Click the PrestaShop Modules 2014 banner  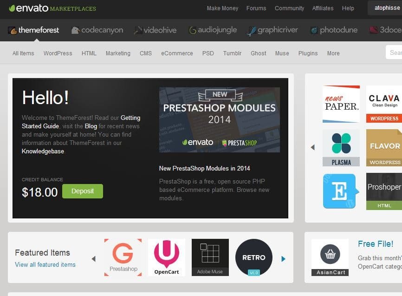220,120
